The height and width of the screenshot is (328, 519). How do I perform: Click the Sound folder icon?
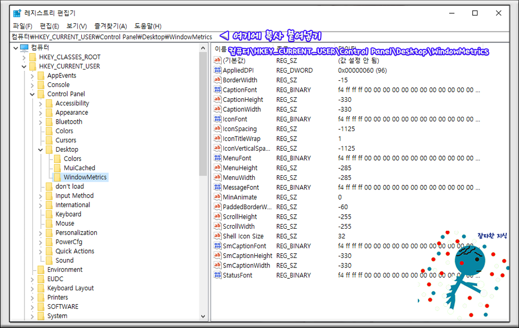(49, 261)
